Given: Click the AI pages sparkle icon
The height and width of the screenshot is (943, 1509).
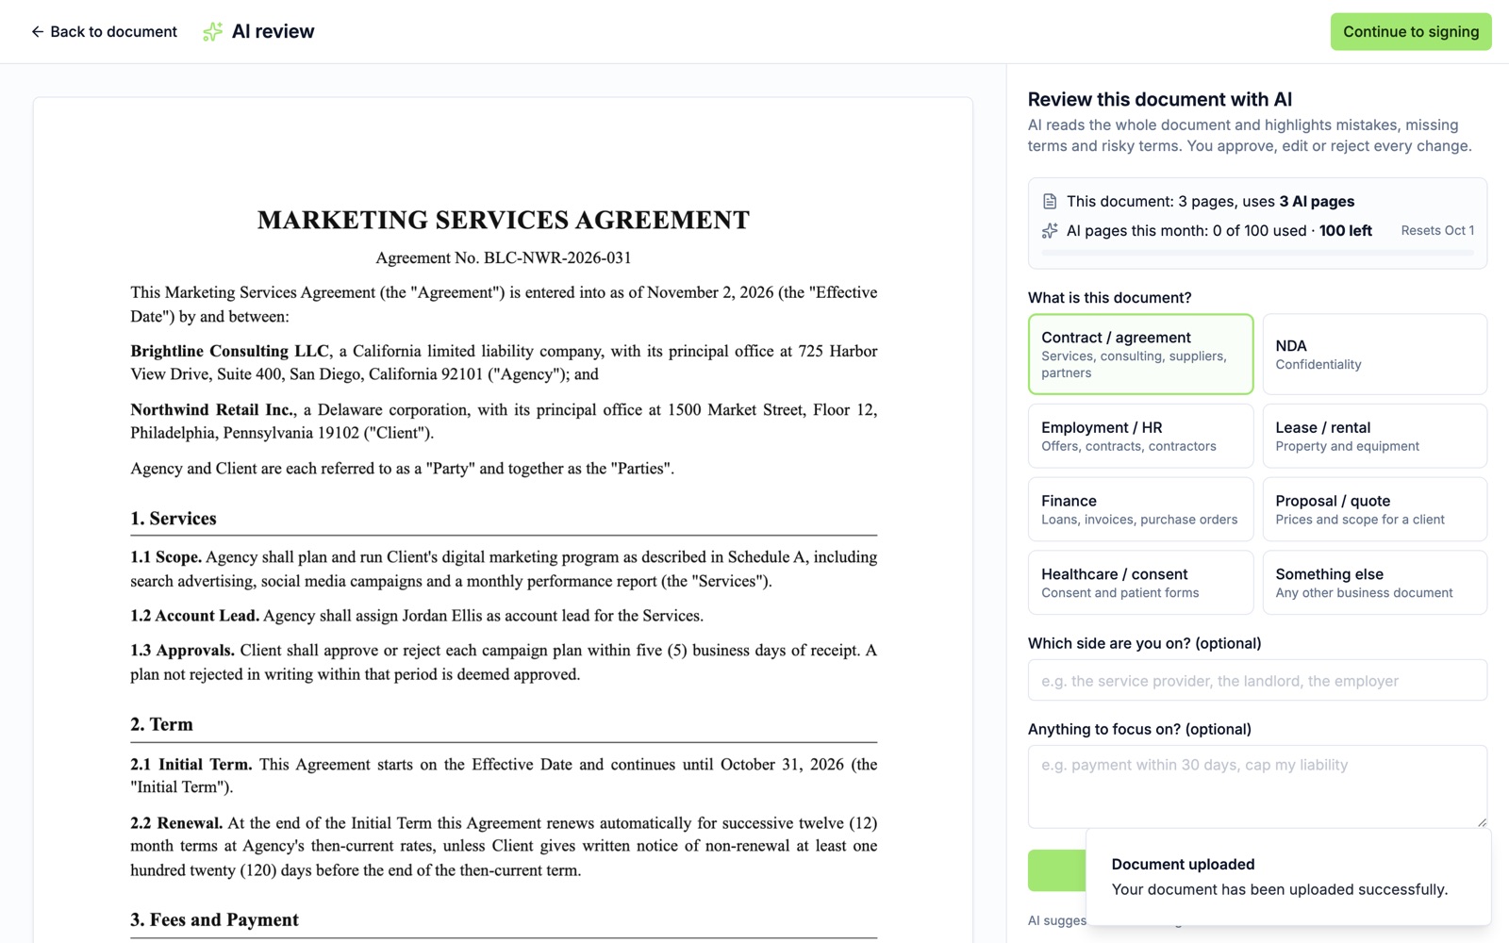Looking at the screenshot, I should (1050, 231).
